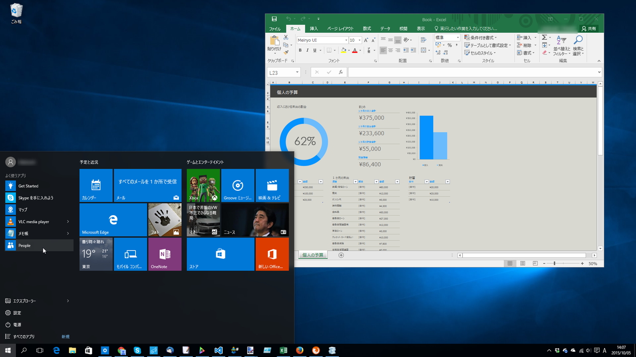636x357 pixels.
Task: Open the 標準 number format dropdown
Action: (x=458, y=38)
